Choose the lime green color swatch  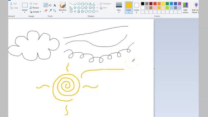point(167,8)
